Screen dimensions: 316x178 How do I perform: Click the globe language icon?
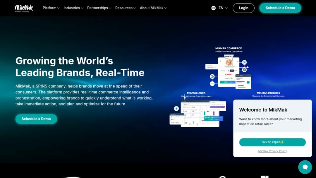(x=213, y=8)
